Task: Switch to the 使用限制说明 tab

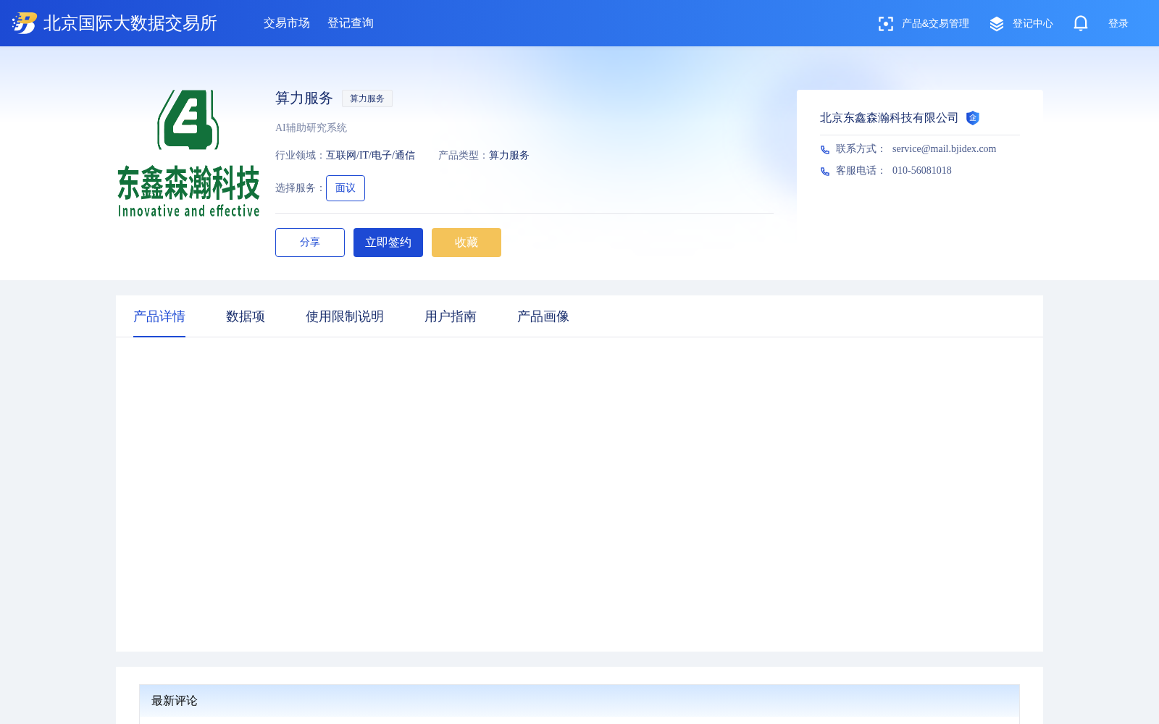Action: (345, 316)
